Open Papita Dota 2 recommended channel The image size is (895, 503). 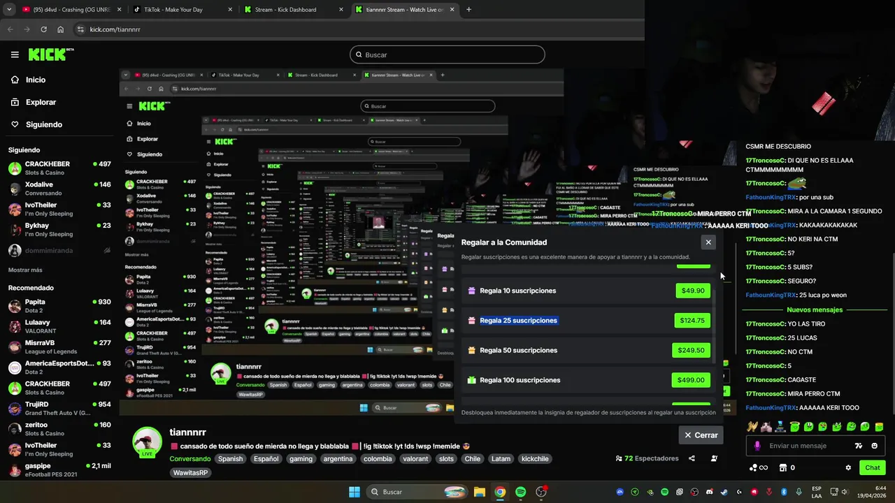(59, 306)
